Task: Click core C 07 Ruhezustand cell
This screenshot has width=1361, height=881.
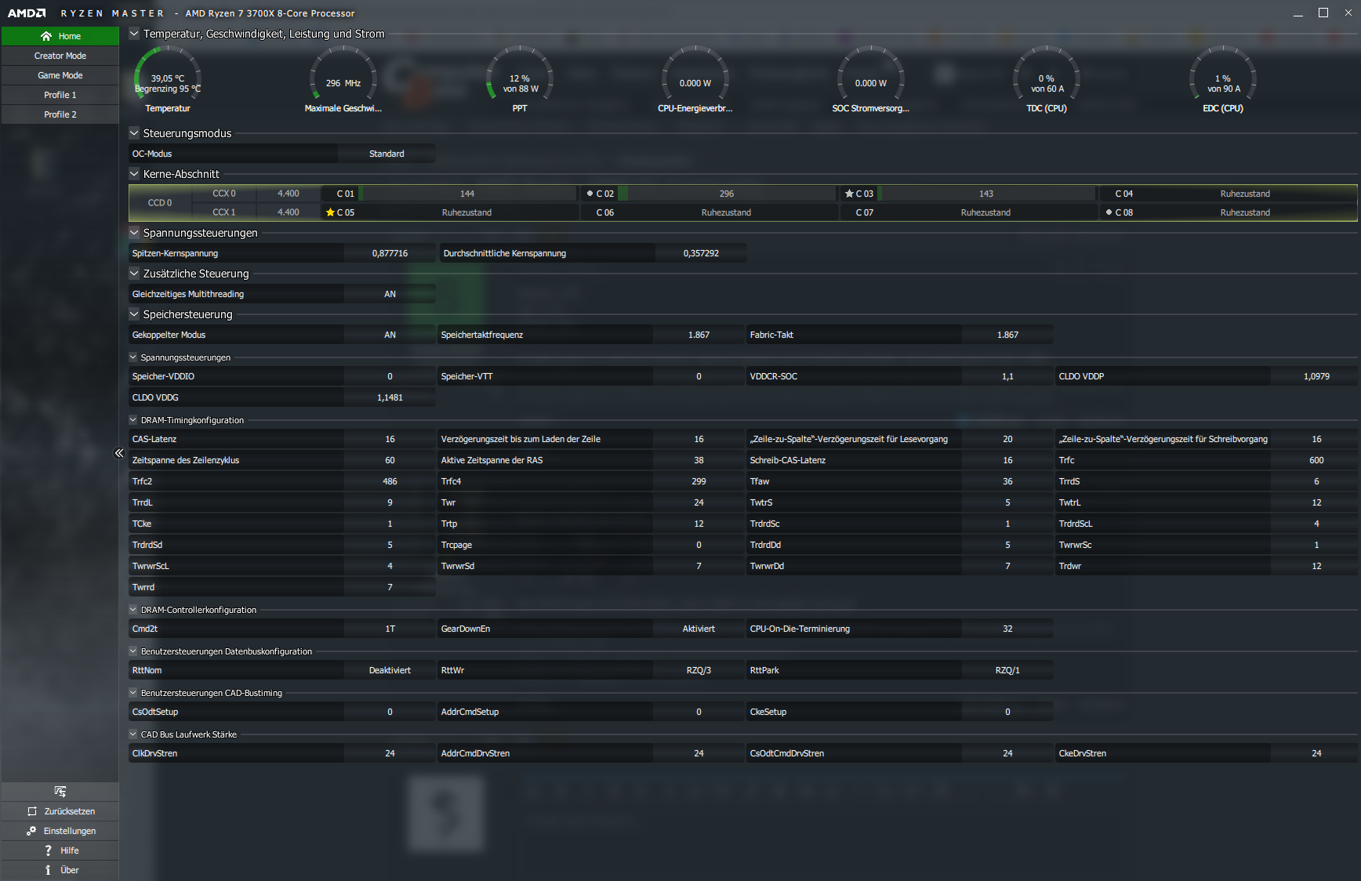Action: [969, 212]
